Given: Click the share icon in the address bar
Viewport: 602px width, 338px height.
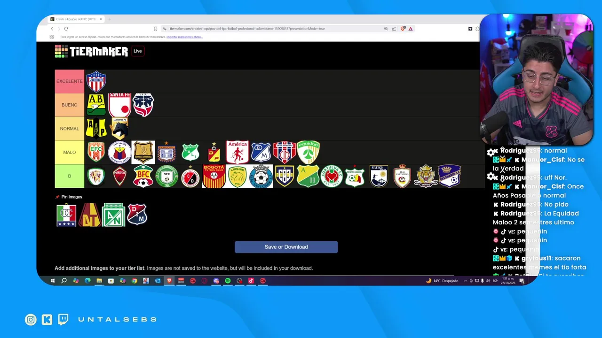Looking at the screenshot, I should coord(394,29).
